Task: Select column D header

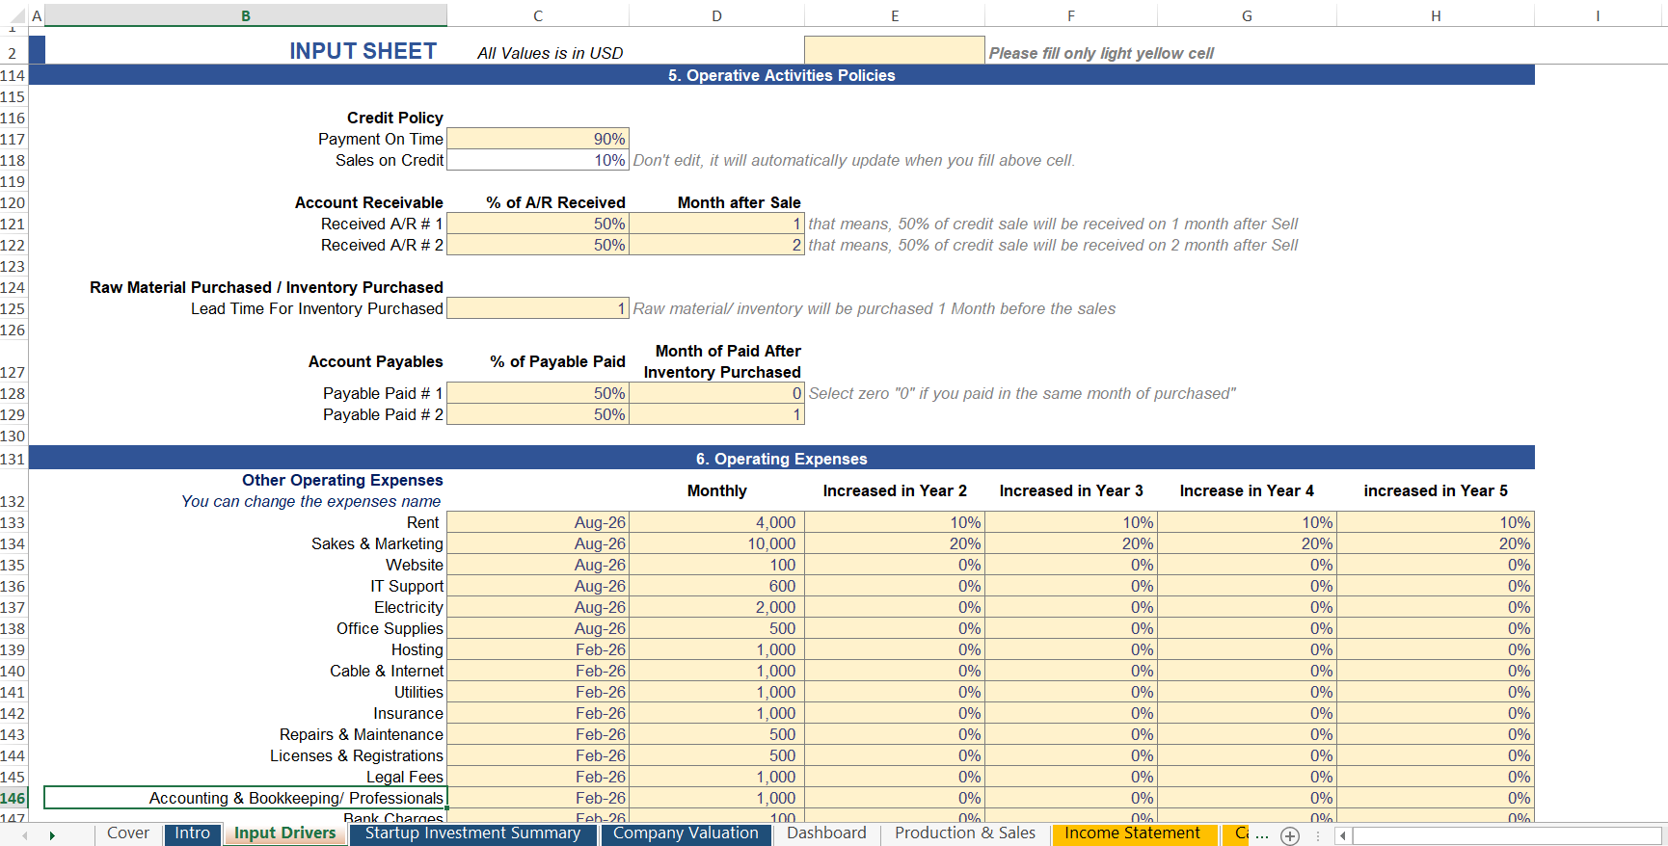Action: pos(716,15)
